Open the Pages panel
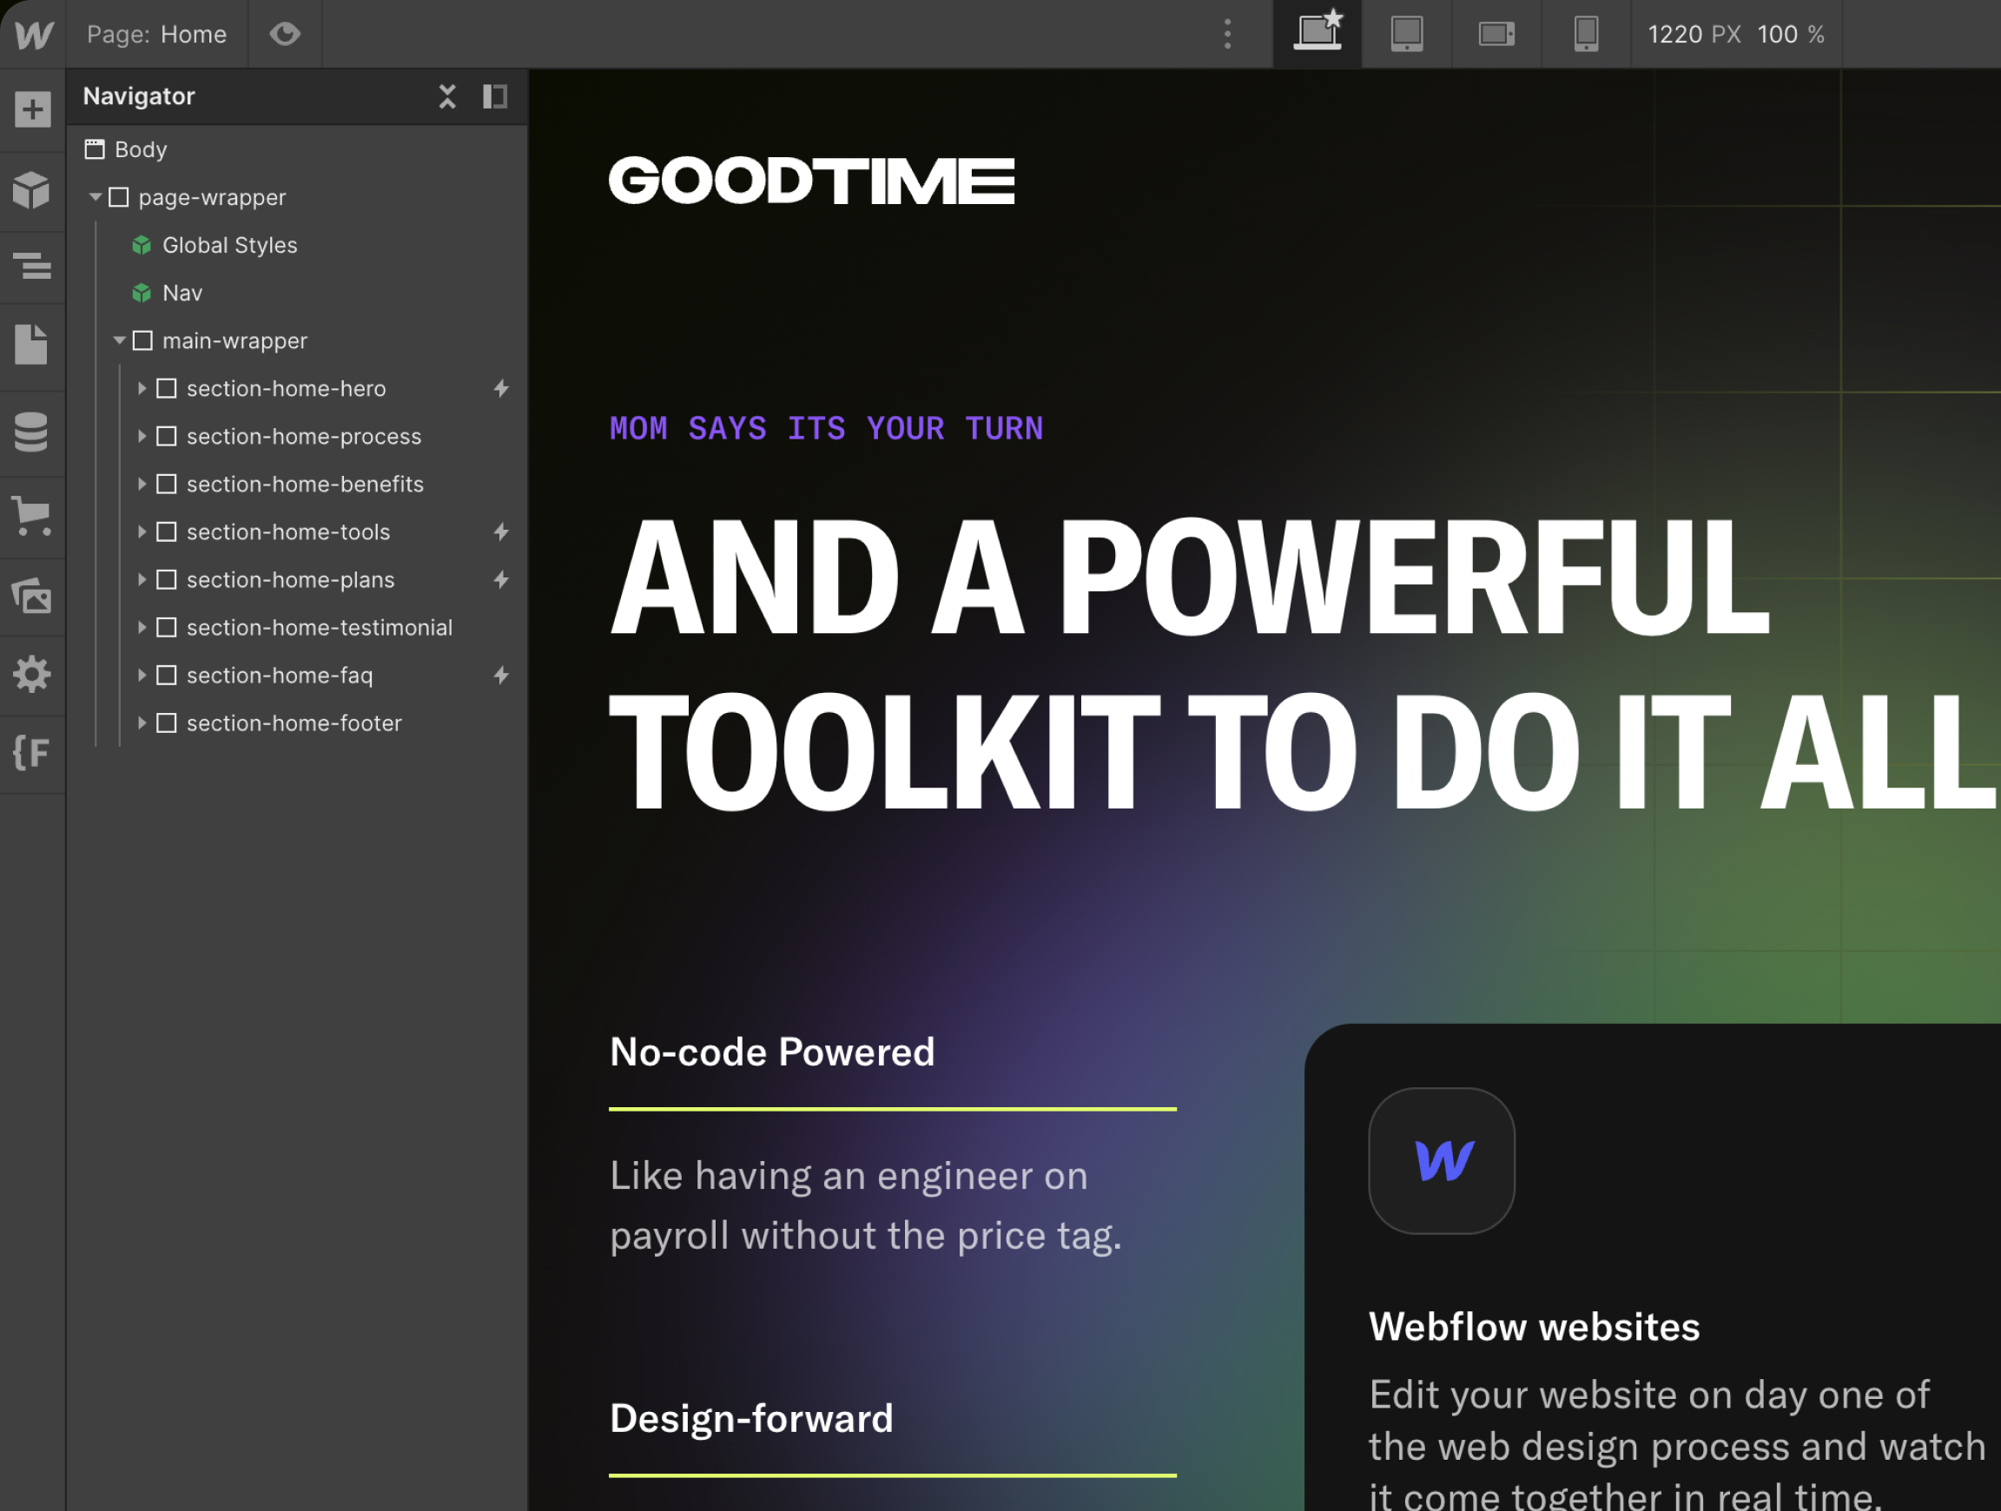This screenshot has width=2001, height=1511. 32,345
